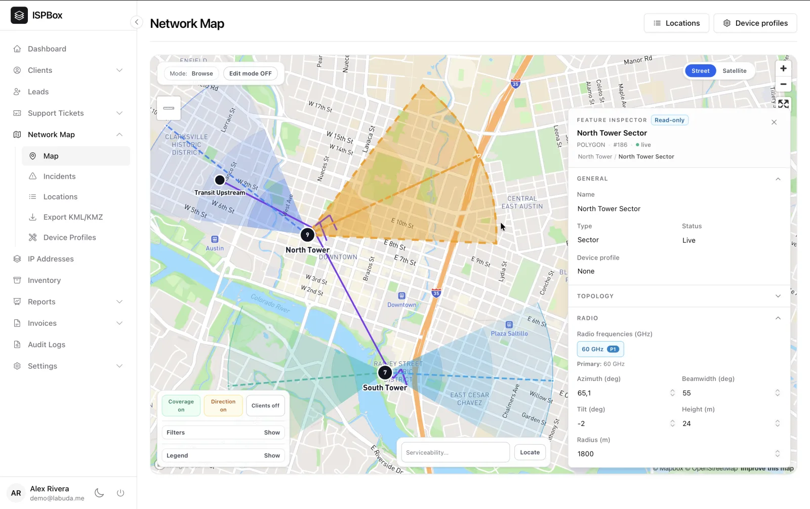This screenshot has height=509, width=810.
Task: Click the Invoices file icon
Action: 17,323
